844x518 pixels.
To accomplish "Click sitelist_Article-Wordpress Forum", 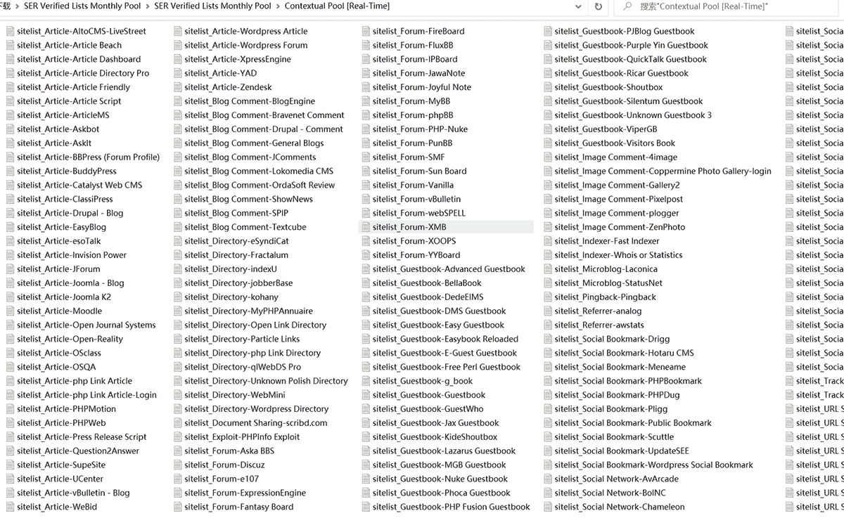I will (x=246, y=45).
